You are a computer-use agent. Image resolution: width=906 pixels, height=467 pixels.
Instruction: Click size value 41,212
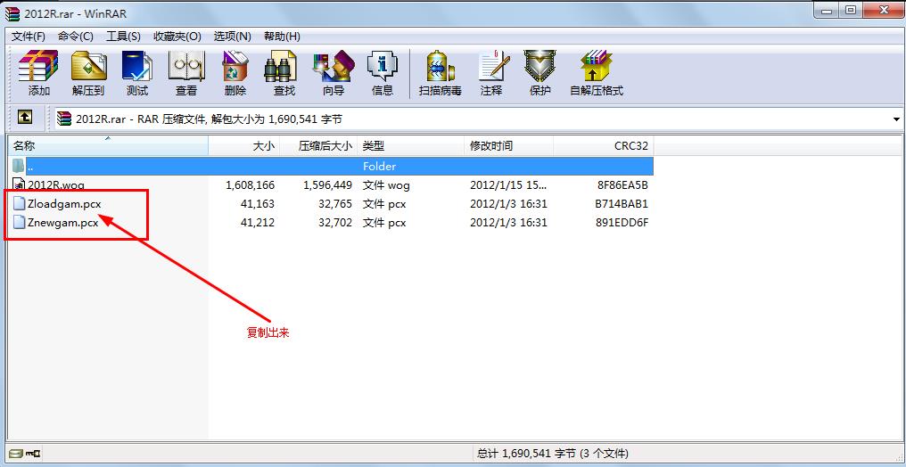[258, 222]
